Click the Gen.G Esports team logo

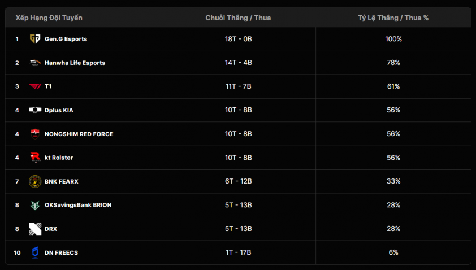tap(35, 39)
